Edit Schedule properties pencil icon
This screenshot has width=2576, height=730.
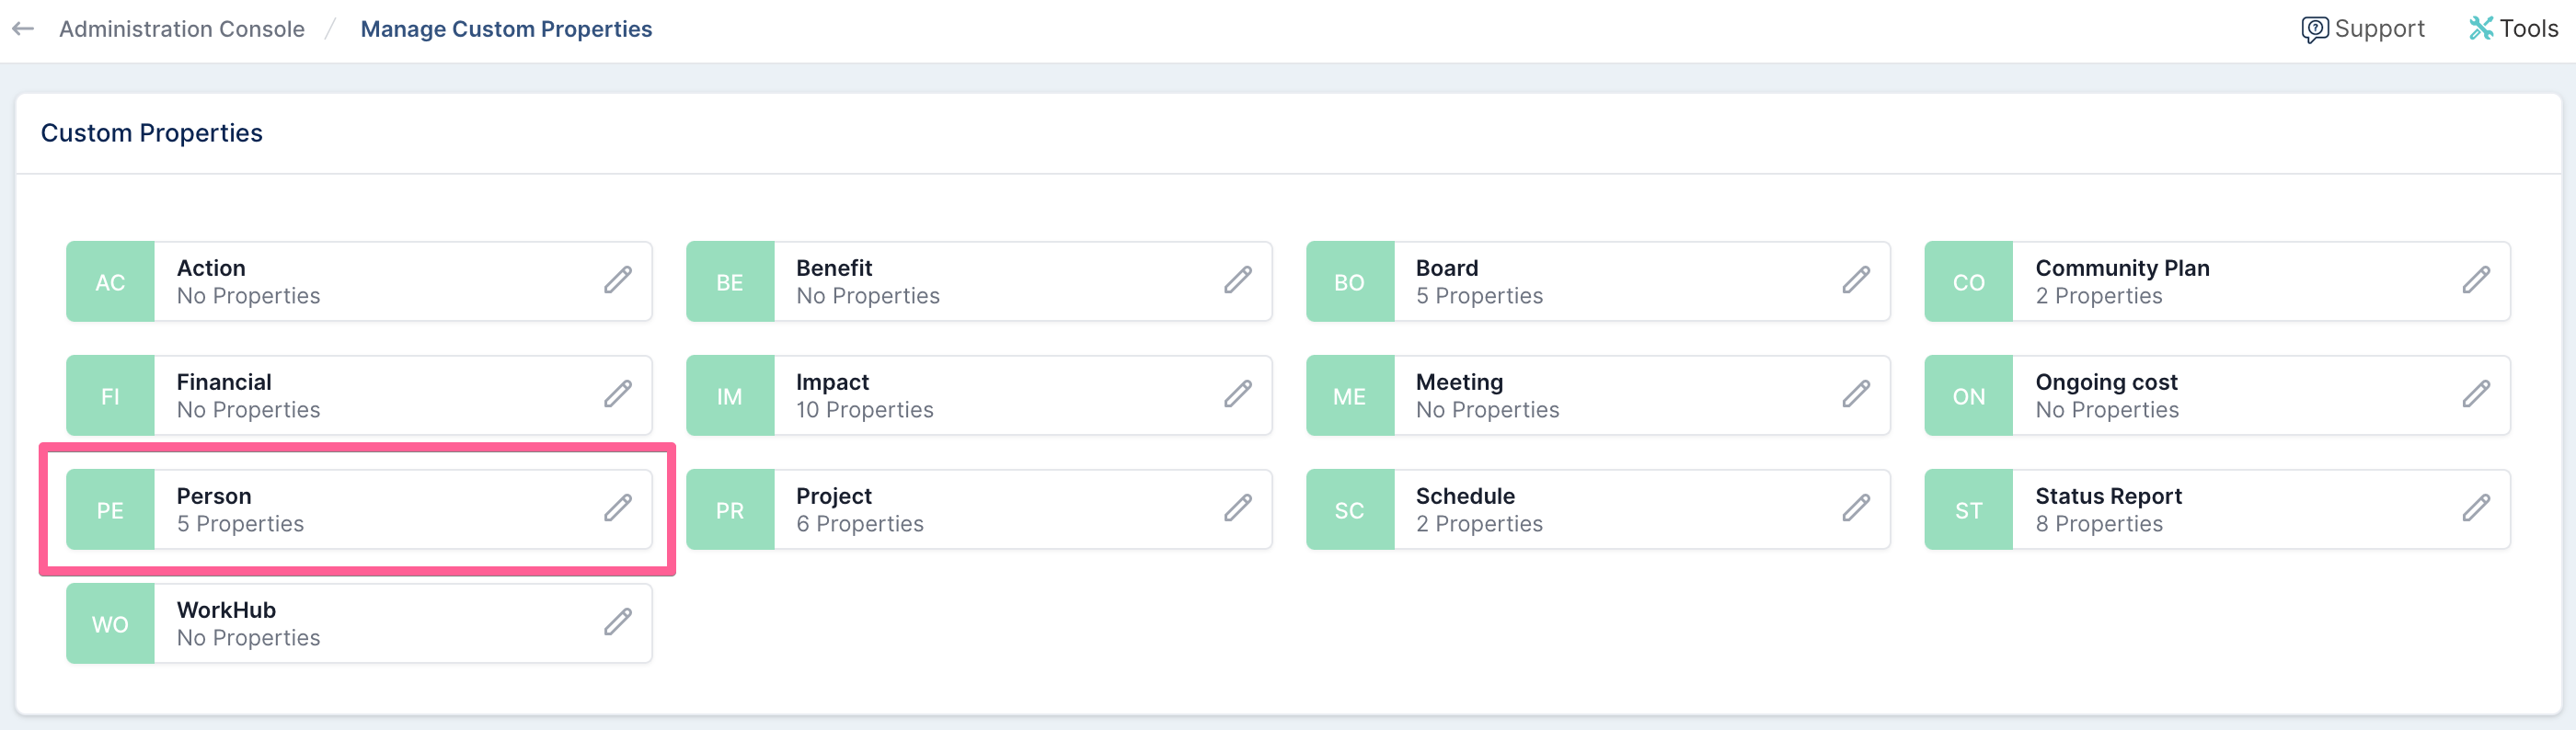(x=1857, y=508)
